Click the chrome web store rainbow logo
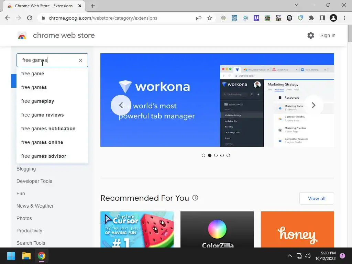The image size is (352, 264). (22, 35)
